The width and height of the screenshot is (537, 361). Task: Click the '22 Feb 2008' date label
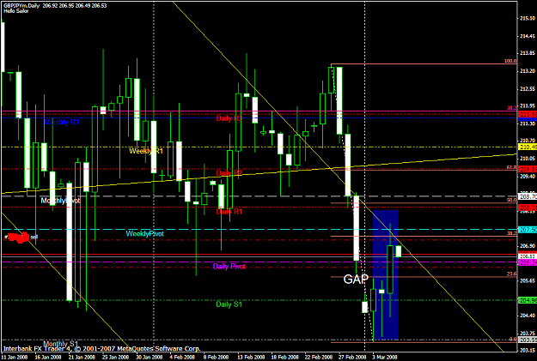319,358
